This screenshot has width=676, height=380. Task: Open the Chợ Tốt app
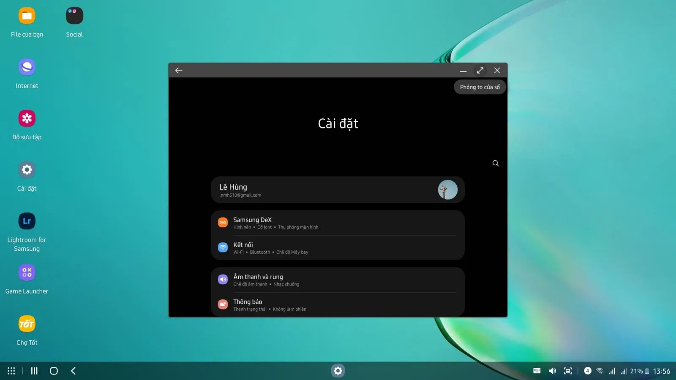(x=27, y=324)
